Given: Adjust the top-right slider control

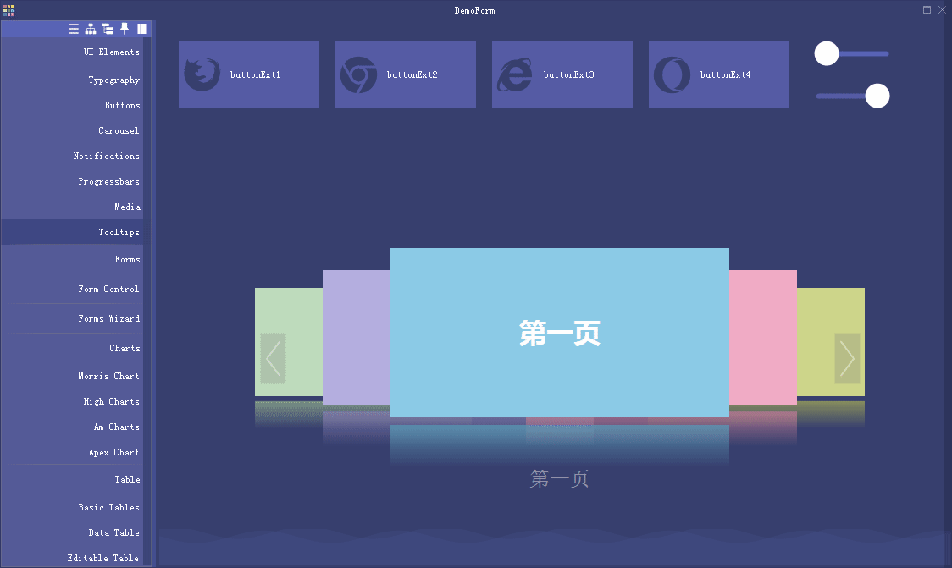Looking at the screenshot, I should coord(826,53).
